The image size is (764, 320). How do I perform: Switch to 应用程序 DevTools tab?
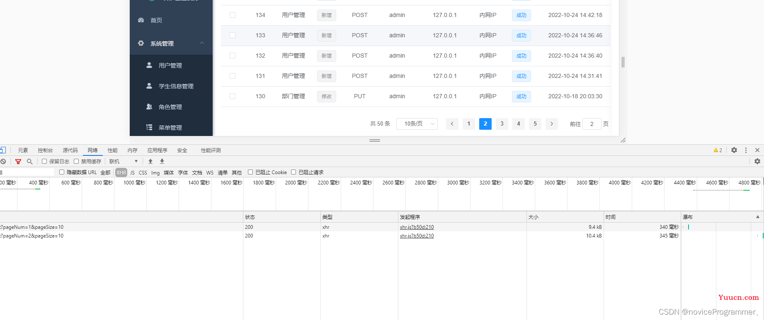(x=157, y=150)
